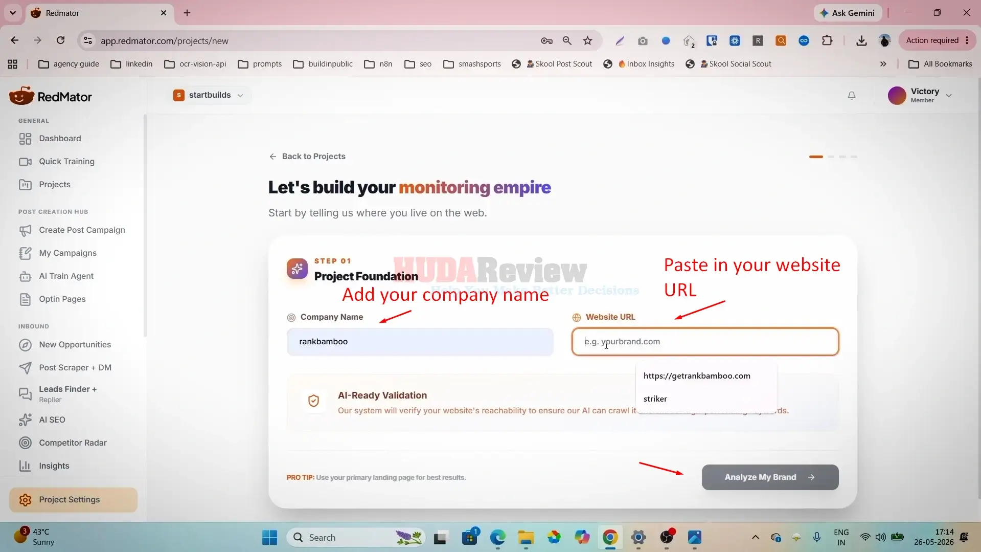Screen dimensions: 981x552
Task: Open buildinpublic bookmark folder
Action: [x=323, y=64]
